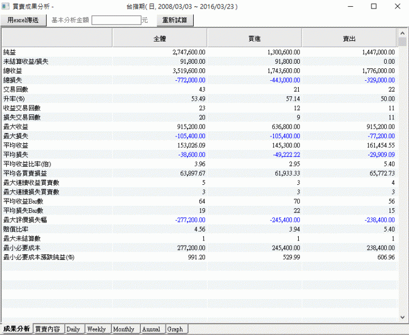Select the 平均收益Bar數 row label
Screen dimensions: 409x335
point(23,201)
